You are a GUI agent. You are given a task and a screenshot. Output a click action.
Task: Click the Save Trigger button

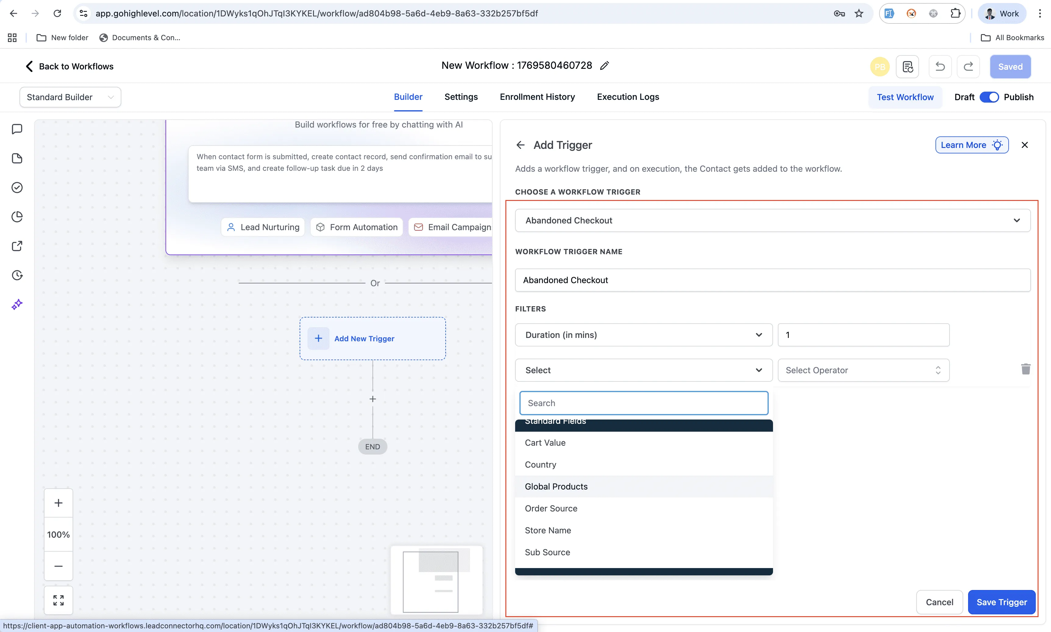tap(1002, 602)
